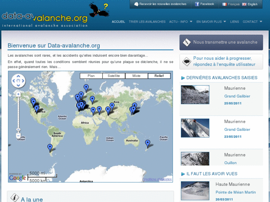The image size is (270, 202).
Task: Open the CONTACT menu label
Action: [x=250, y=21]
